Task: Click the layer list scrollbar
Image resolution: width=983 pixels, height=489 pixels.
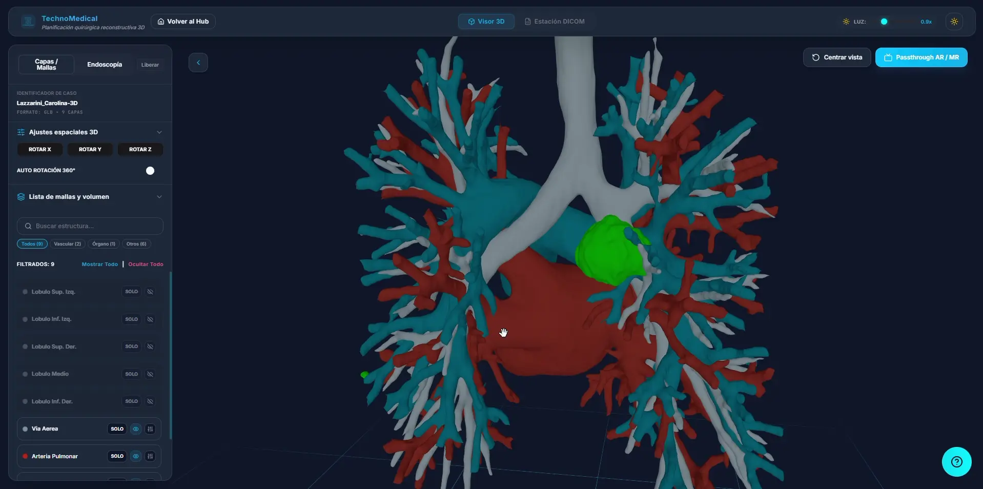Action: coord(171,356)
